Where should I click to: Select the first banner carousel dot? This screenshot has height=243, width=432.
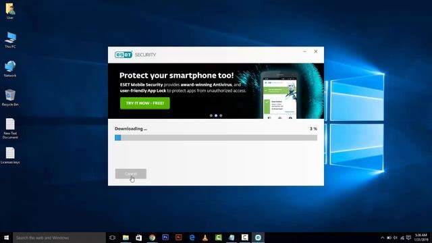coord(211,115)
